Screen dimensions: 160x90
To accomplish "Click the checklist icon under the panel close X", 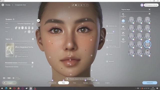I will click(x=149, y=14).
